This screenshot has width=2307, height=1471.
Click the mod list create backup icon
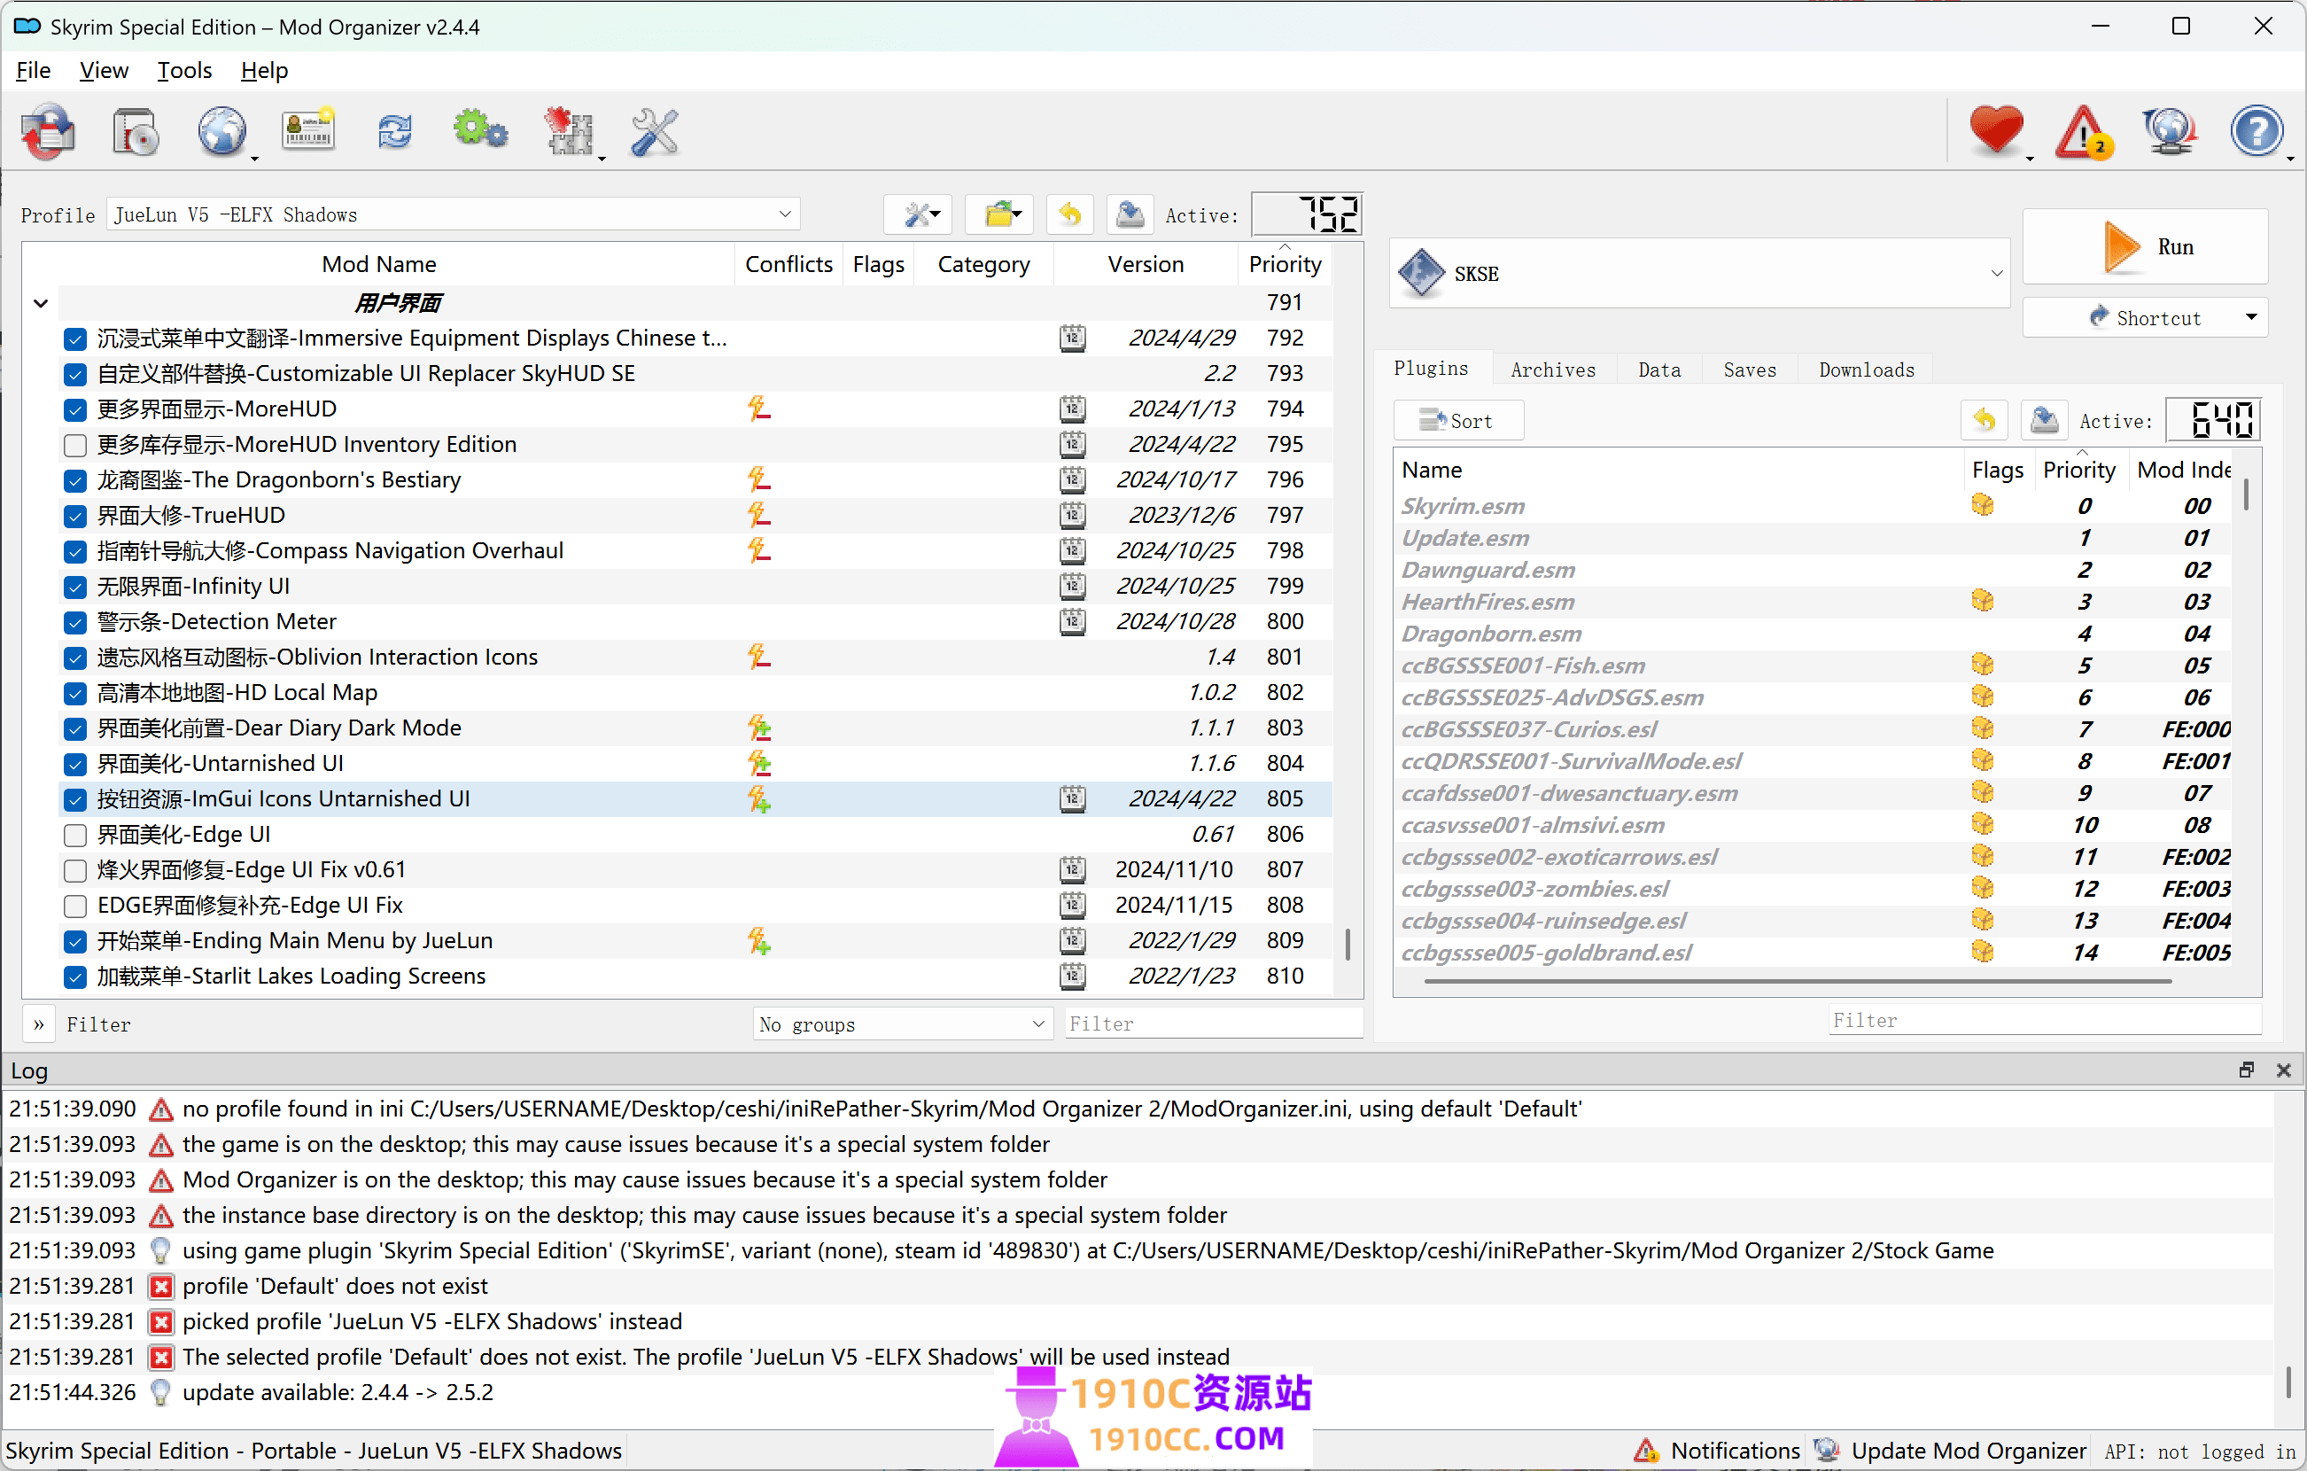pos(1130,214)
